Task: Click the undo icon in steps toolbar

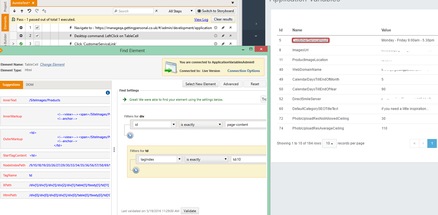Action: coord(29,11)
